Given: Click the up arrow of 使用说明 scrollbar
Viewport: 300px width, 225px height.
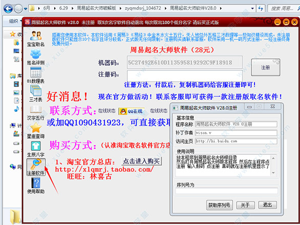Looking at the screenshot, I should pos(273,158).
